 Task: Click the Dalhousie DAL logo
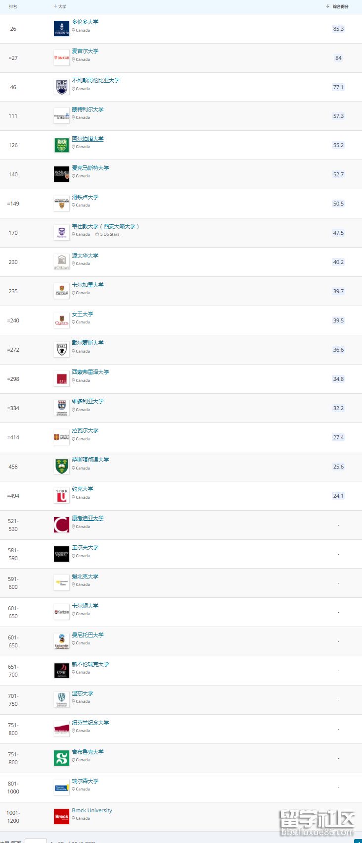click(x=61, y=350)
